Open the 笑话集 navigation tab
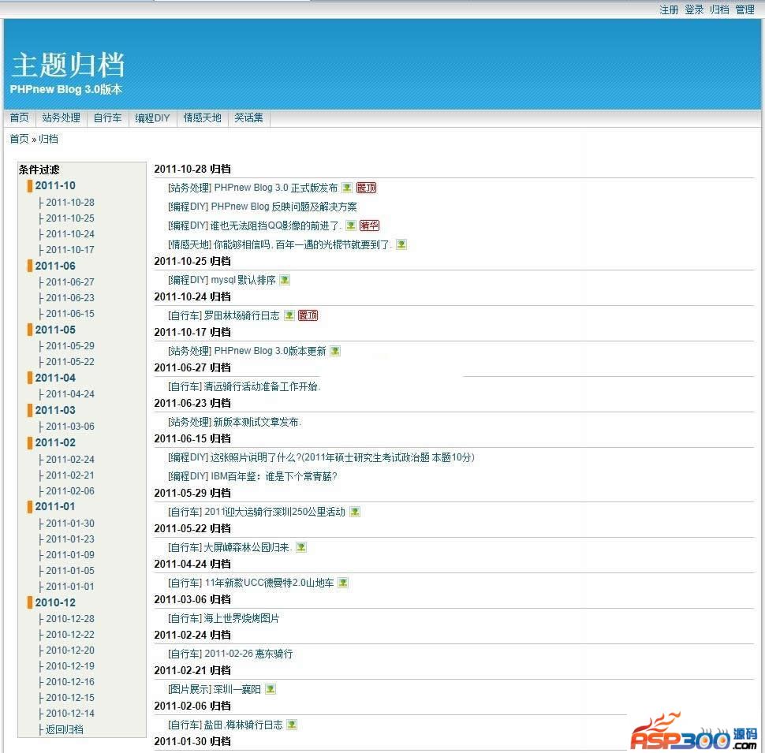Viewport: 765px width, 753px height. 248,118
